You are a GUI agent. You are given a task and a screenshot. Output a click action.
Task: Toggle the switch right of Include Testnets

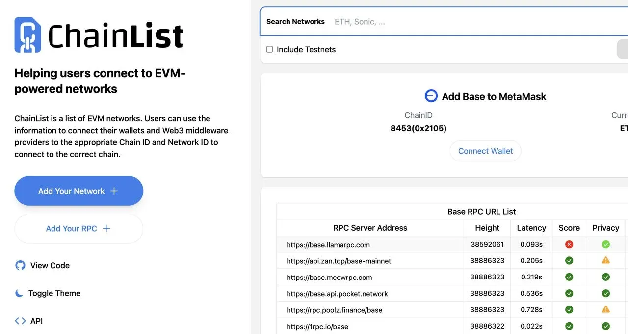tap(623, 49)
